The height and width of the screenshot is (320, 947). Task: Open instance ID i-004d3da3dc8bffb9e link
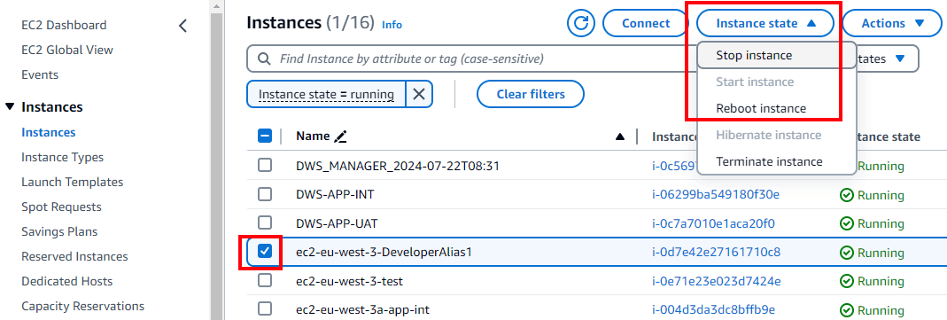point(713,309)
